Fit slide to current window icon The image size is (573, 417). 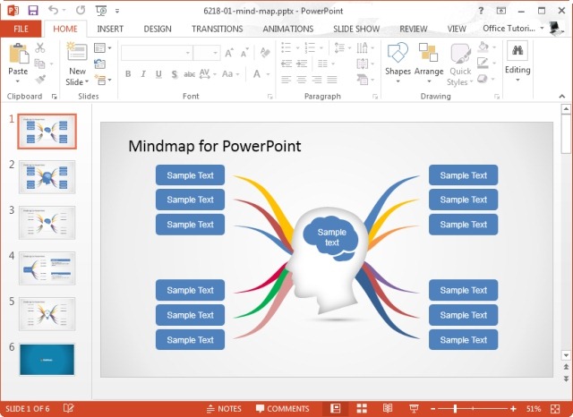555,409
